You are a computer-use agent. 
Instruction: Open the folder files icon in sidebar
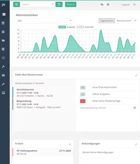pos(3,41)
